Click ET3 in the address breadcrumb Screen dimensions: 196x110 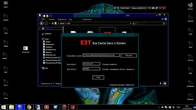pyautogui.click(x=69, y=24)
